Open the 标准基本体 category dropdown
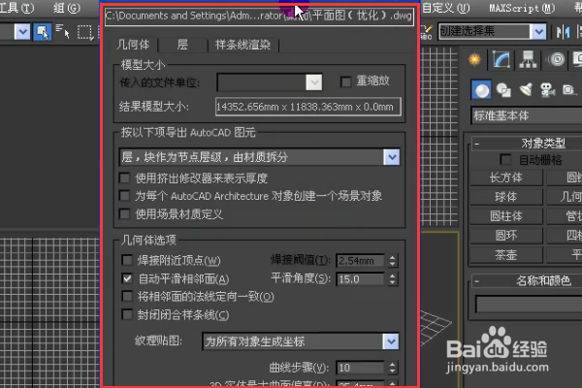Screen dimensions: 582x388 click(527, 115)
